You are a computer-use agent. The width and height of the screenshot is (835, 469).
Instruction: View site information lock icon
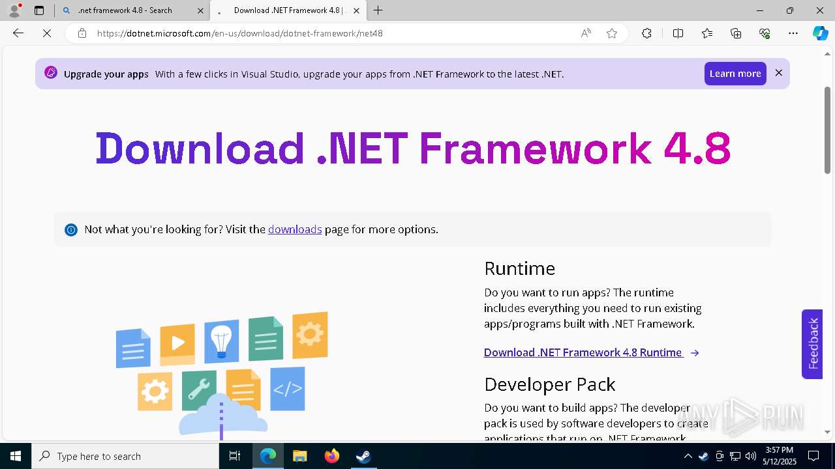82,33
